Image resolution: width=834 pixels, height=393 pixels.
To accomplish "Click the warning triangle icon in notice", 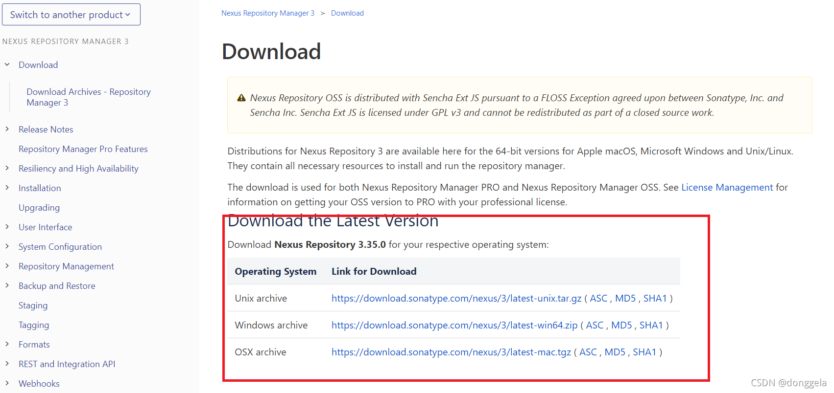I will pos(241,98).
